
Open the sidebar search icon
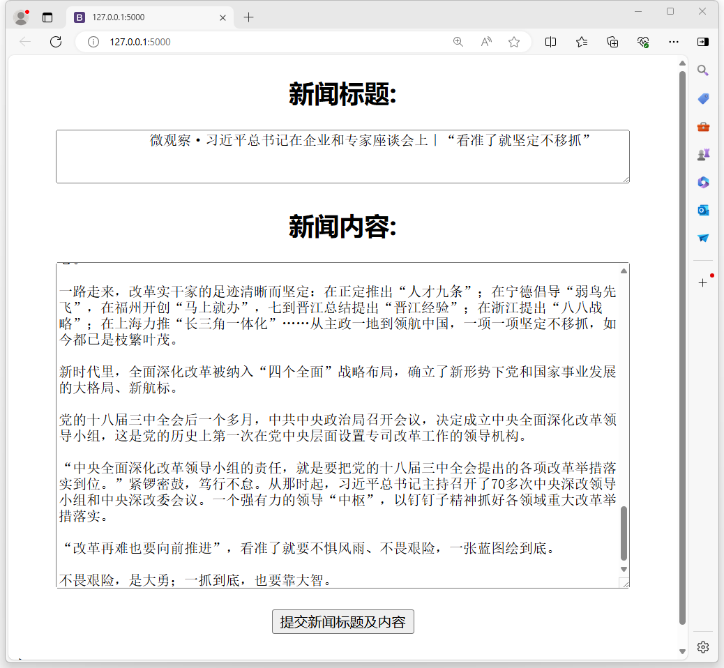(703, 70)
